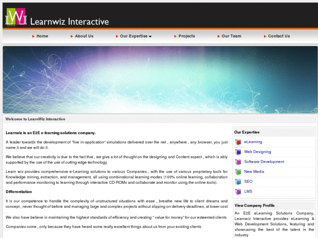Image resolution: width=318 pixels, height=238 pixels.
Task: Open the Our Expertise menu item
Action: pos(134,36)
